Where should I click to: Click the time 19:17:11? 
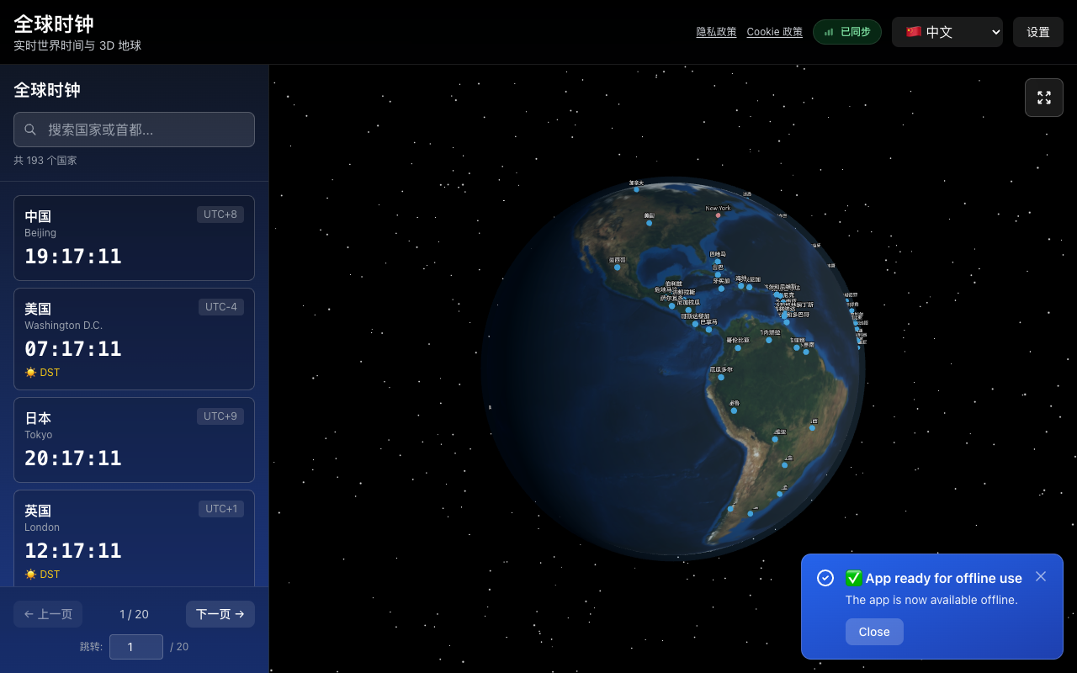click(x=73, y=257)
